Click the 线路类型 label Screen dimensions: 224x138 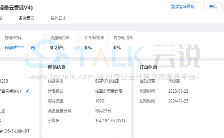click(x=55, y=81)
